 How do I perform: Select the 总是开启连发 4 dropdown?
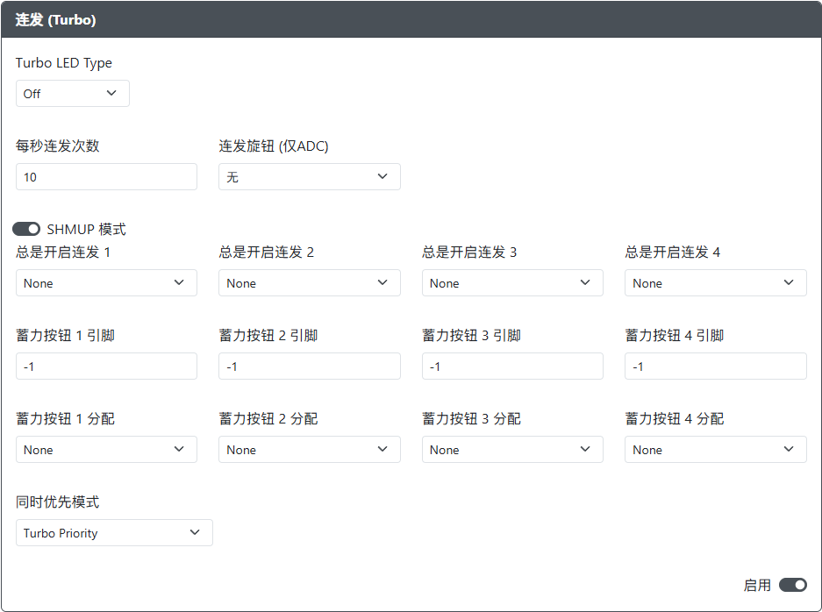point(715,283)
